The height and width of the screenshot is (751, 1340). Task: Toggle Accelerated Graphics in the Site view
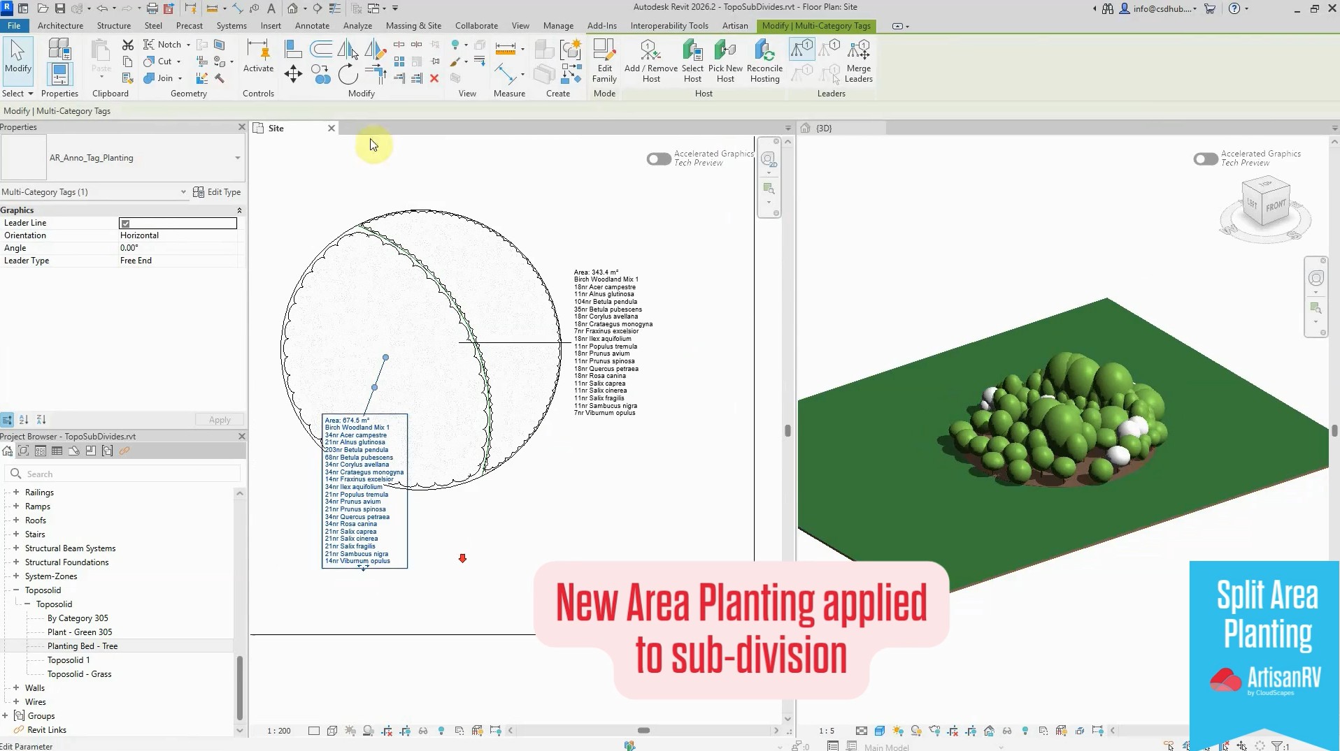(x=658, y=159)
